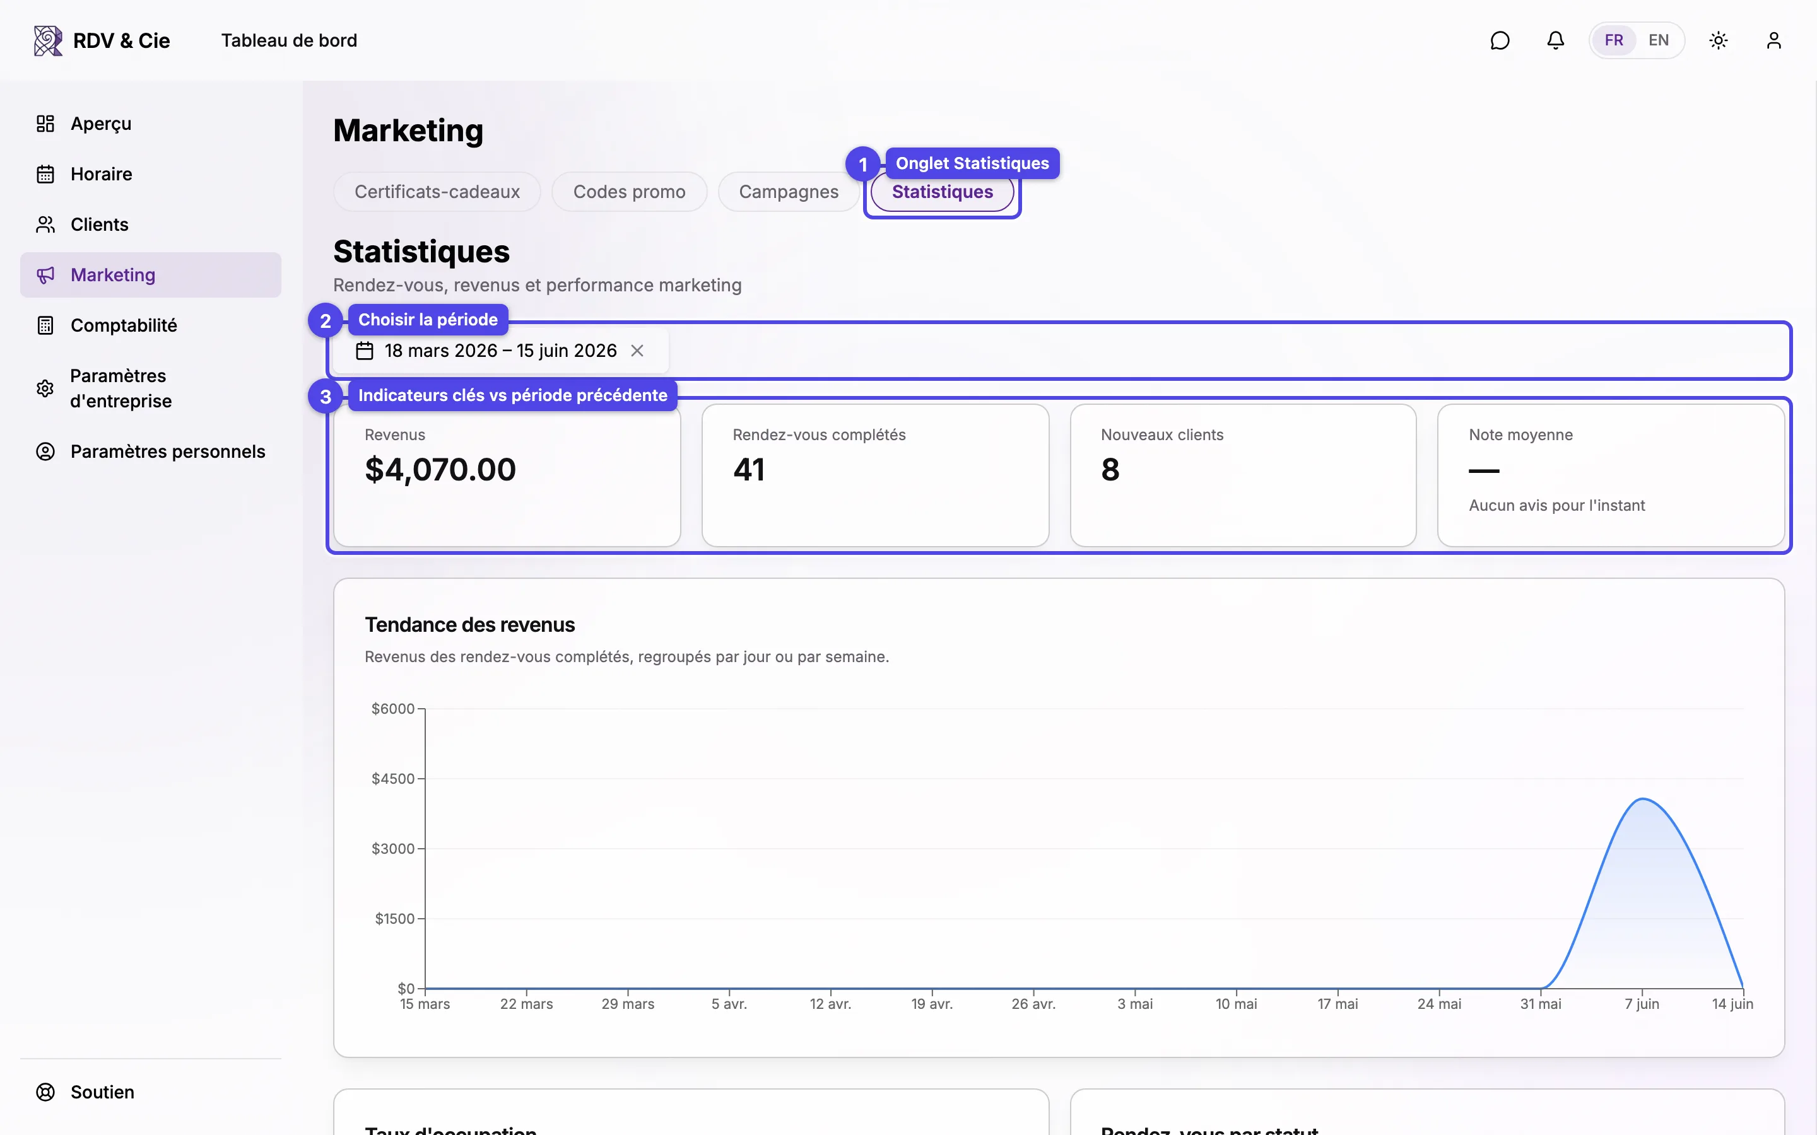Click the 14 juin axis label
The width and height of the screenshot is (1817, 1135).
(1732, 1004)
